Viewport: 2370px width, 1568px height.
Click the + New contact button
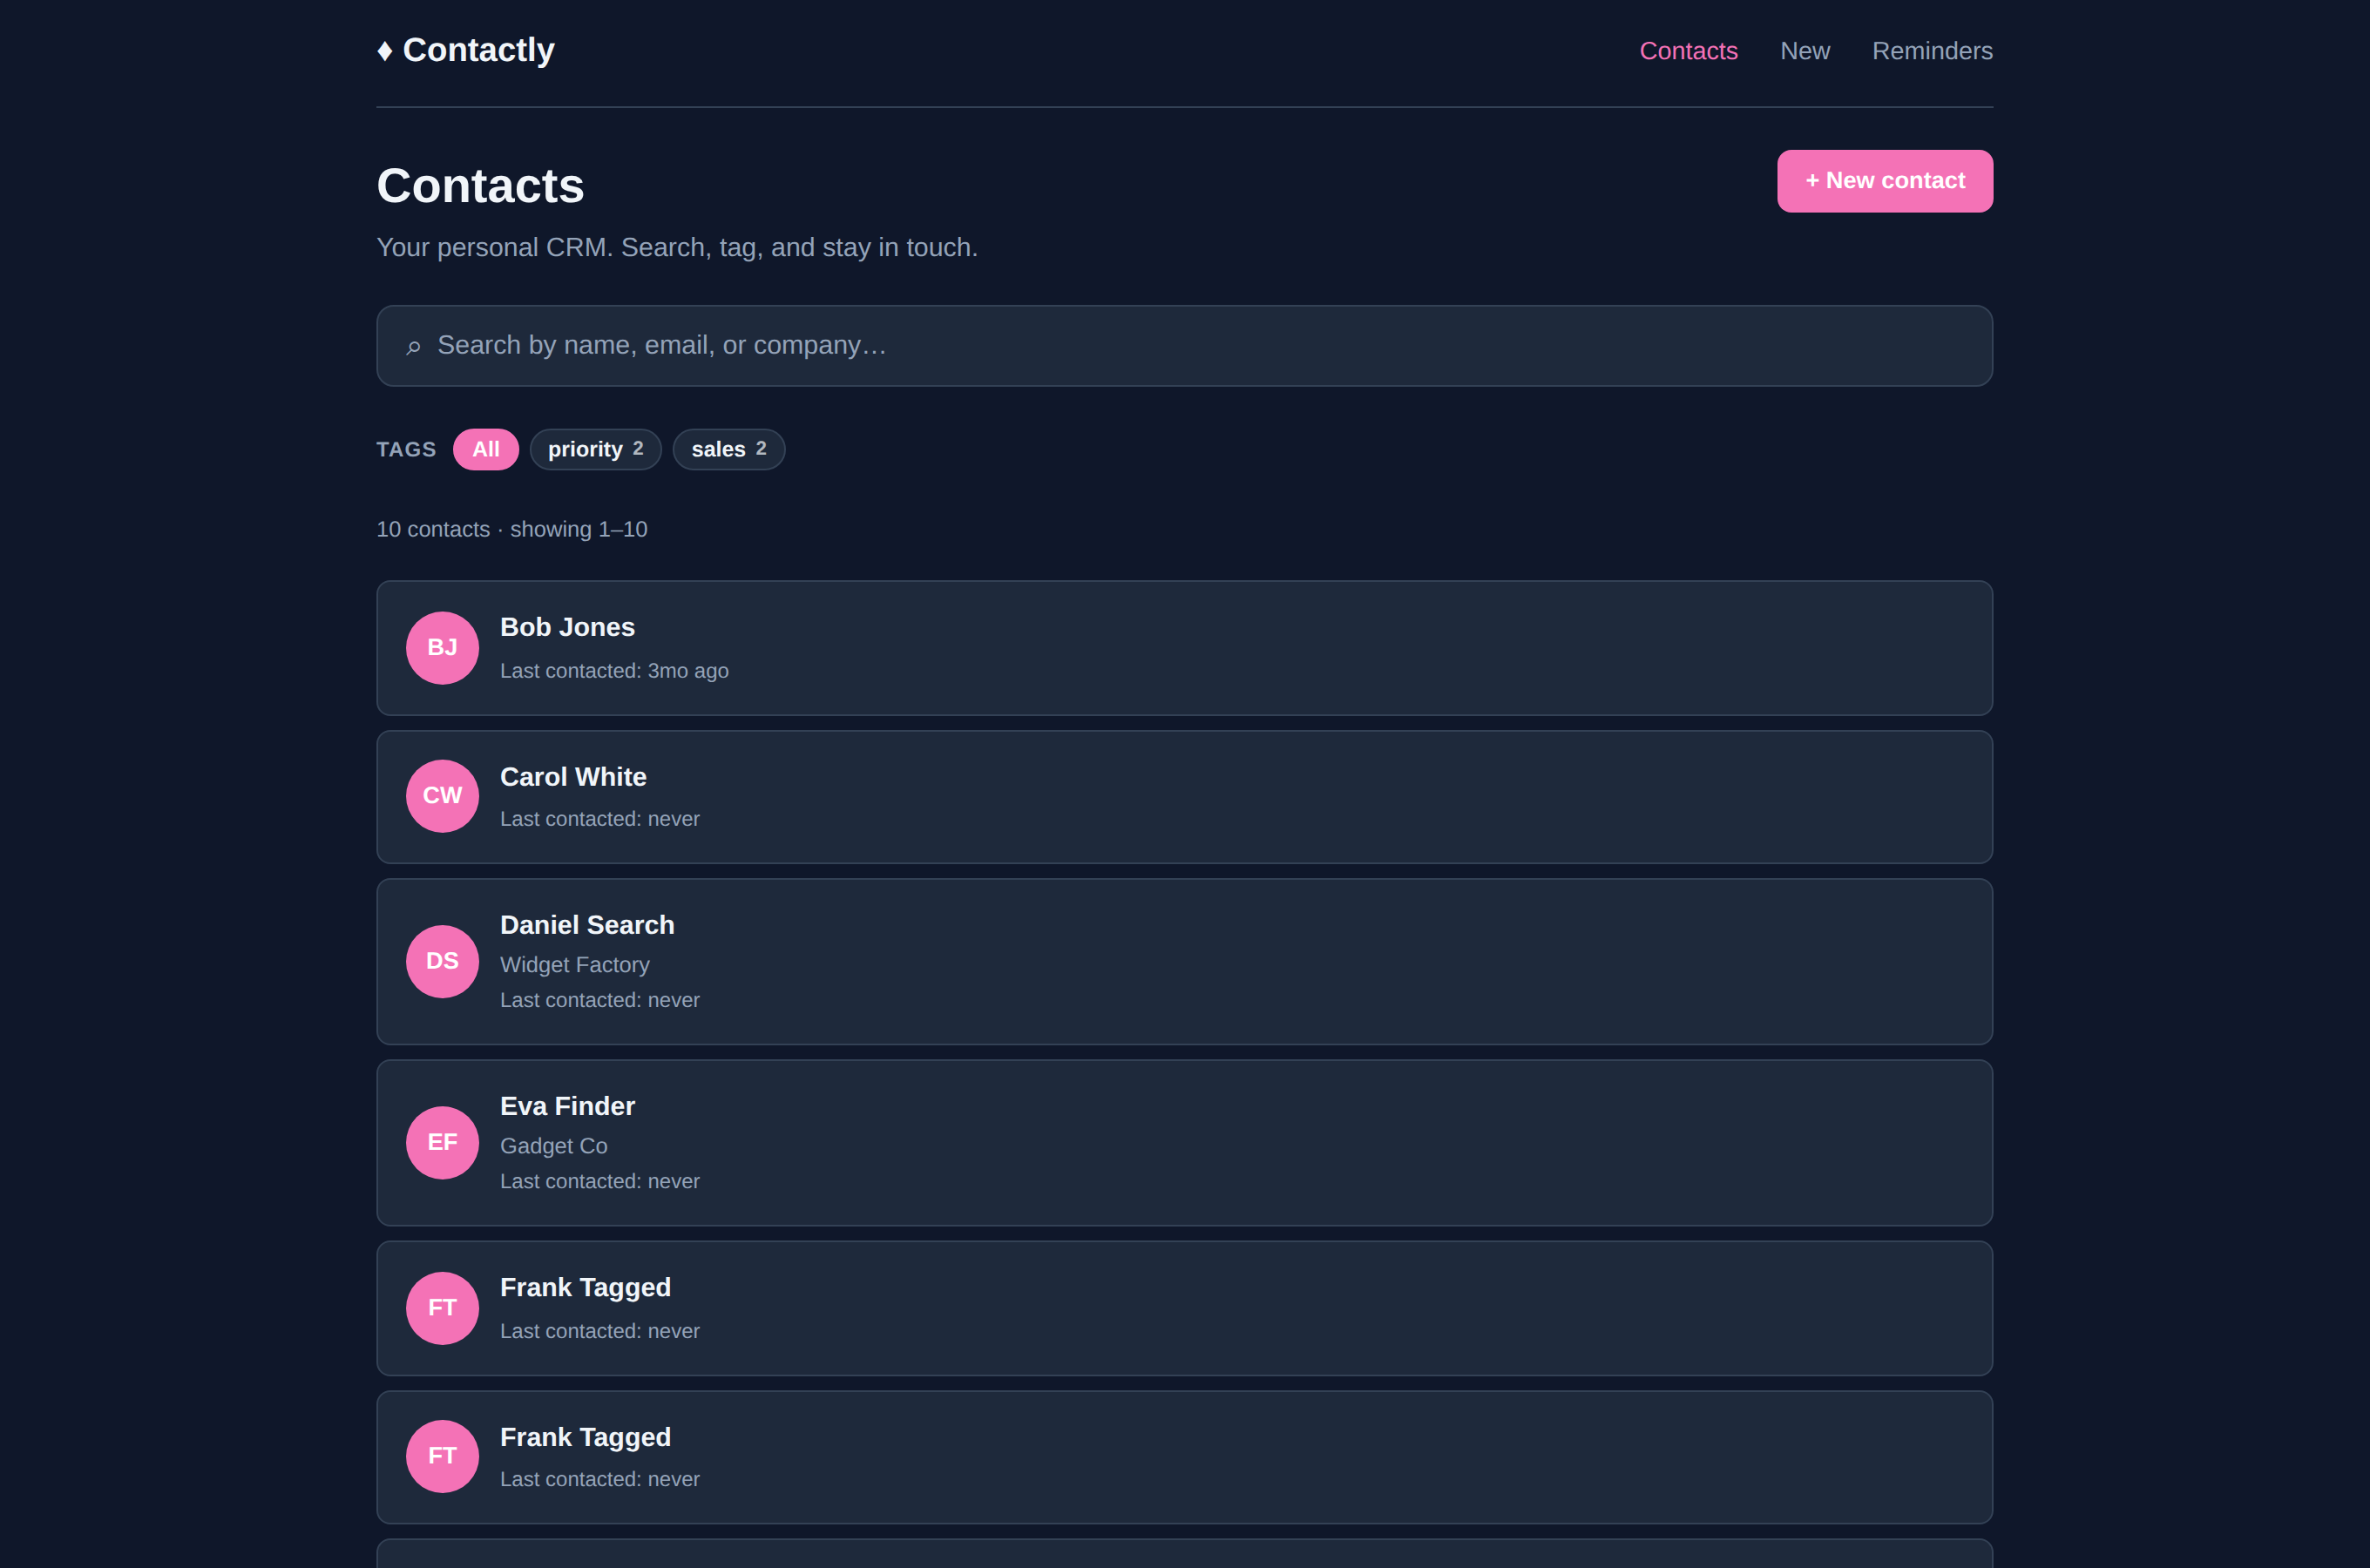coord(1884,181)
